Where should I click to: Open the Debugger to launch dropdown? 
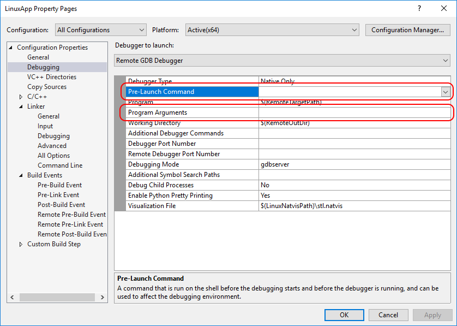[282, 61]
